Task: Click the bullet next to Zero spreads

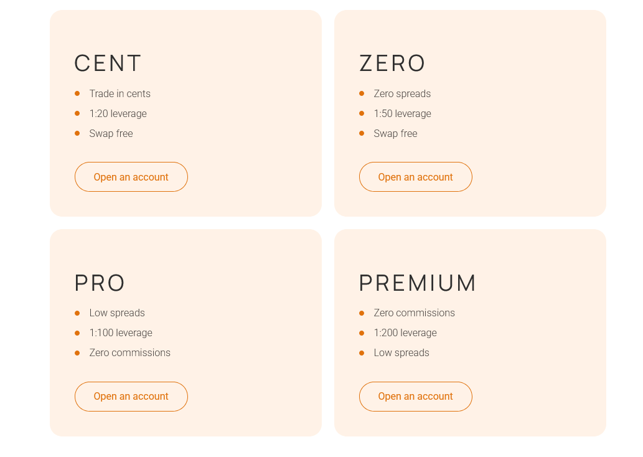Action: (x=362, y=93)
